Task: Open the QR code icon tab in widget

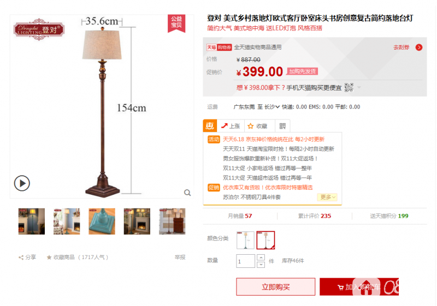Action: point(282,126)
